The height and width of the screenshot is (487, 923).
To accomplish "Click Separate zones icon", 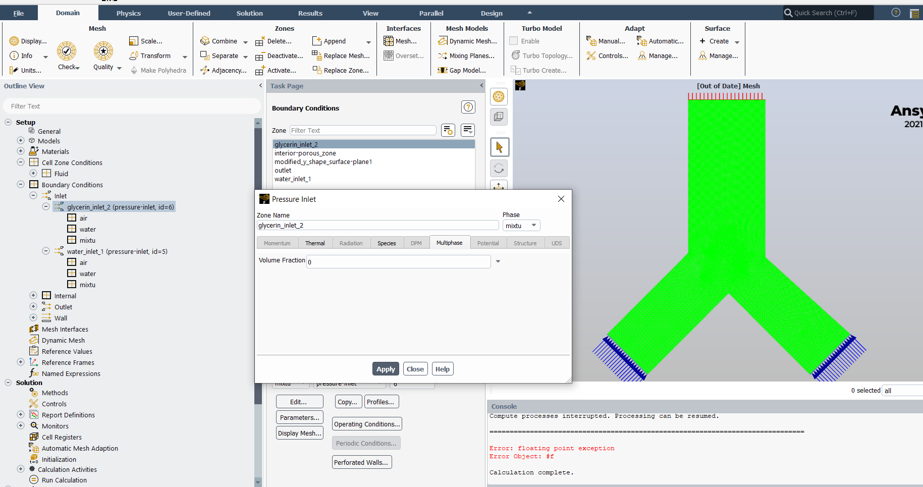I will [x=205, y=56].
